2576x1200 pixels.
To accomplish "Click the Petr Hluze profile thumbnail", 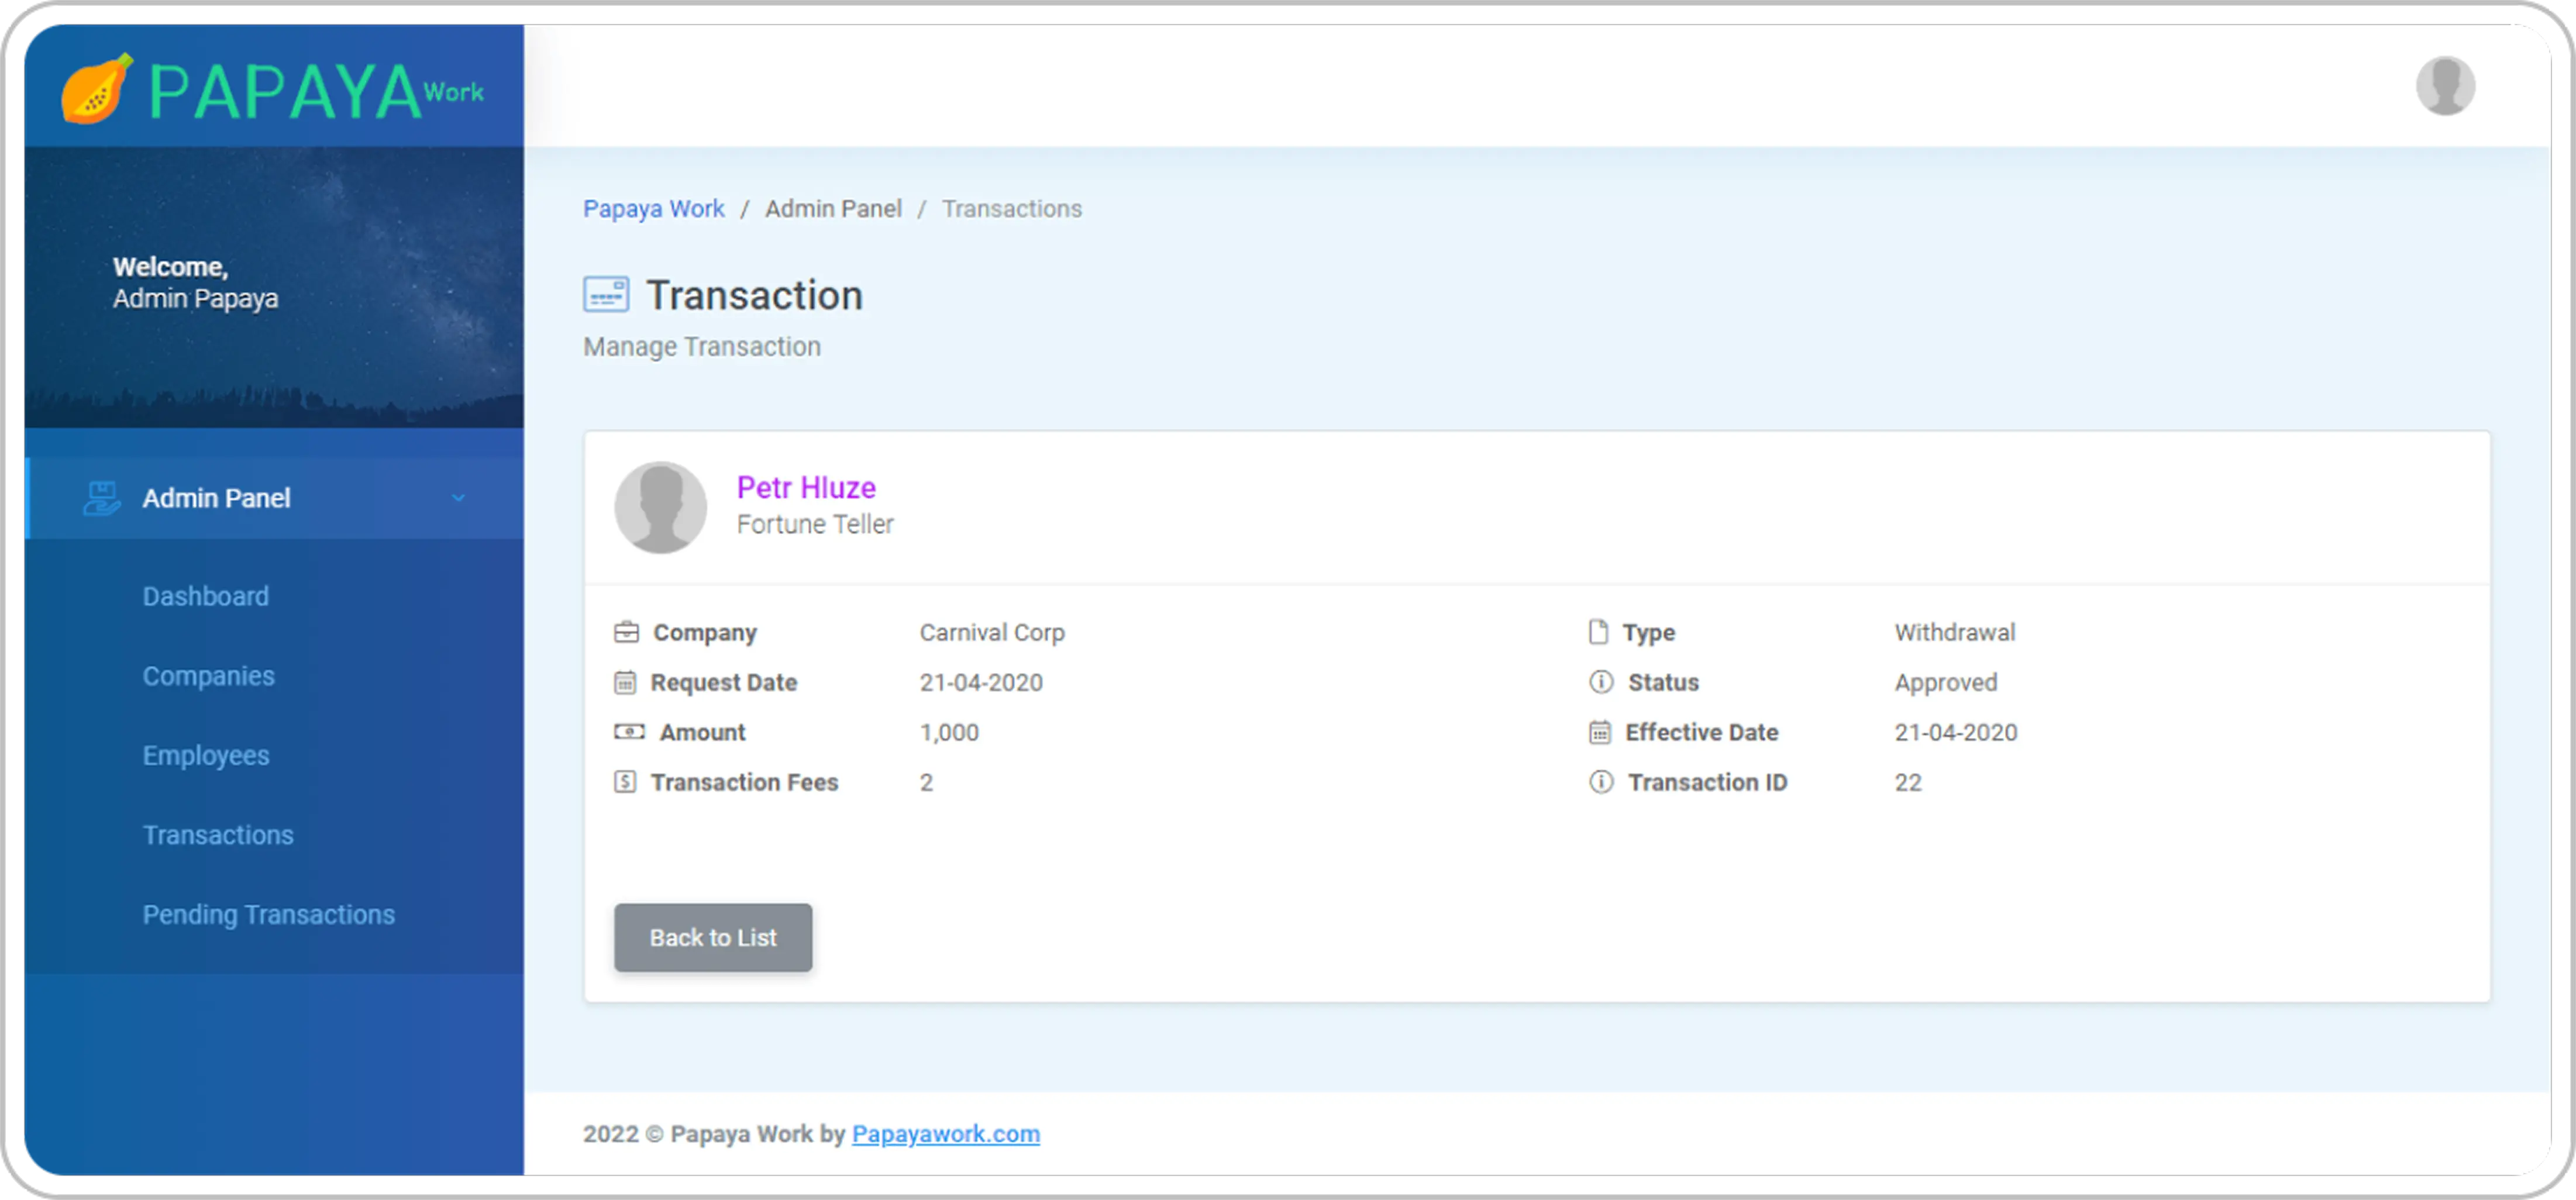I will point(660,507).
